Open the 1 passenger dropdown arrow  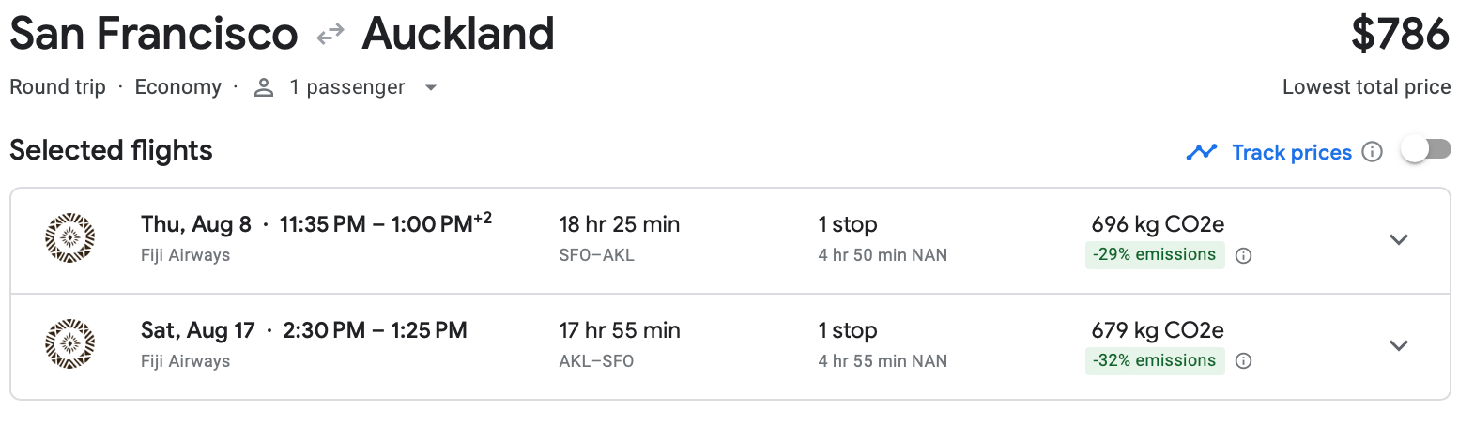click(431, 87)
